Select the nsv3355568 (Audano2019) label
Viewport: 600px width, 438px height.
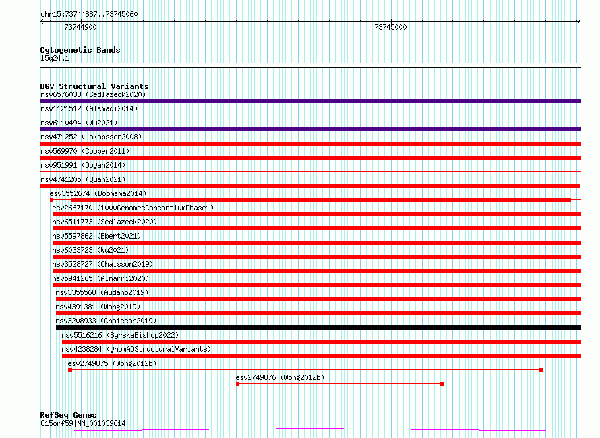102,292
